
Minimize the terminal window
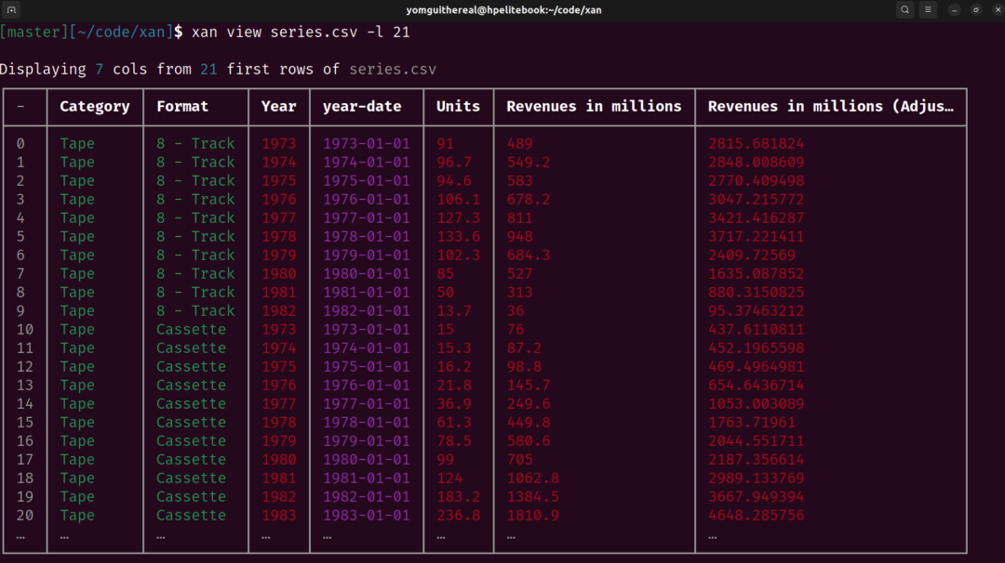(x=955, y=10)
